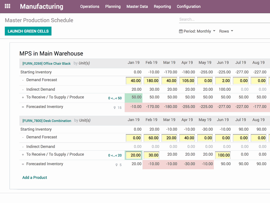This screenshot has height=203, width=270.
Task: Click safety stock pin icon for Office Chair
Action: click(115, 108)
